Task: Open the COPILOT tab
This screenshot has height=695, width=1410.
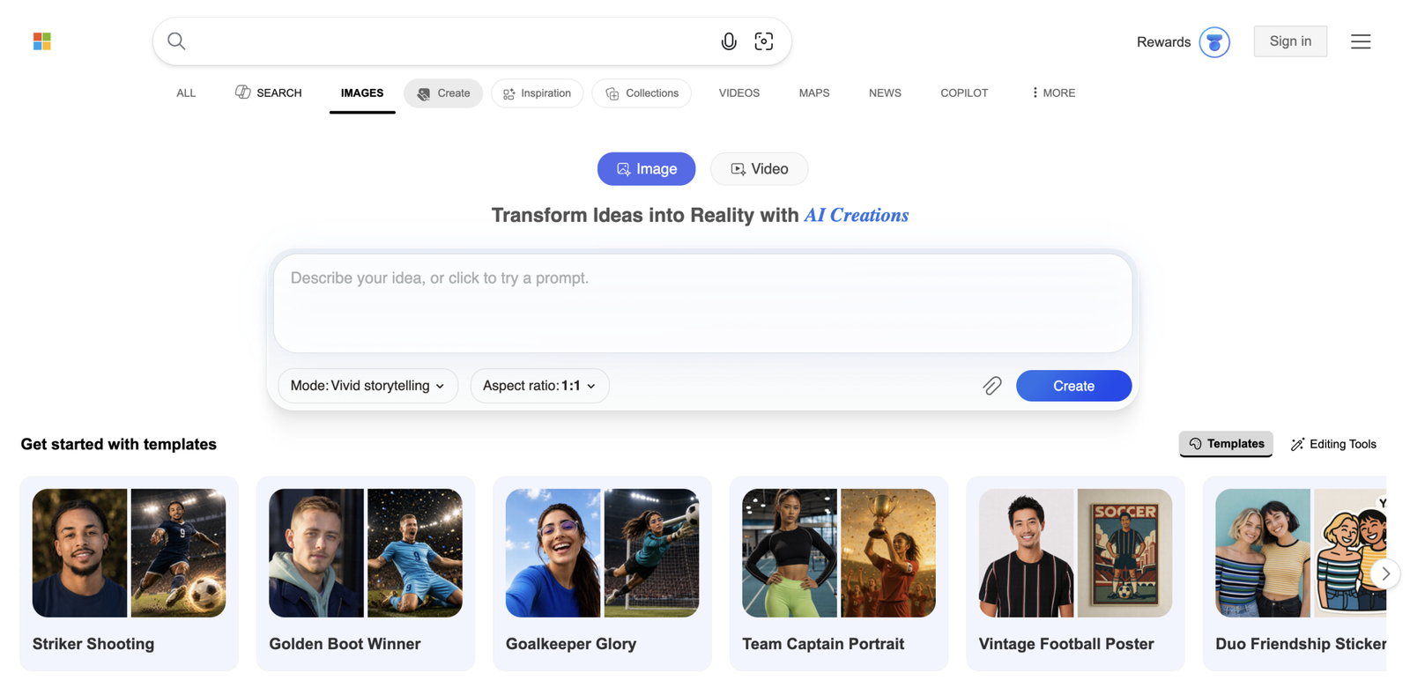Action: point(964,92)
